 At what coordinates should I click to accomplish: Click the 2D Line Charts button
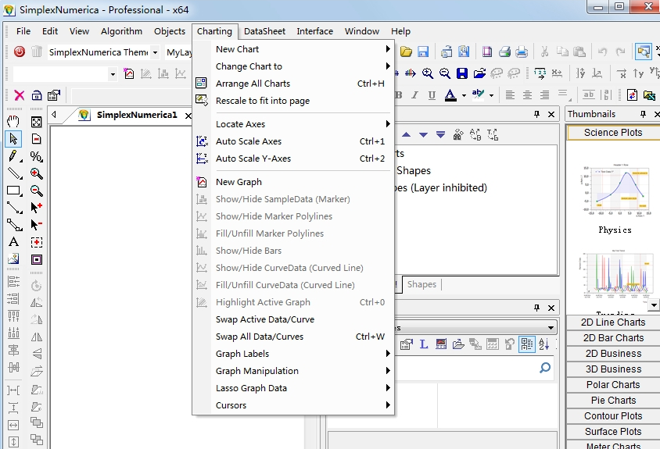point(613,322)
